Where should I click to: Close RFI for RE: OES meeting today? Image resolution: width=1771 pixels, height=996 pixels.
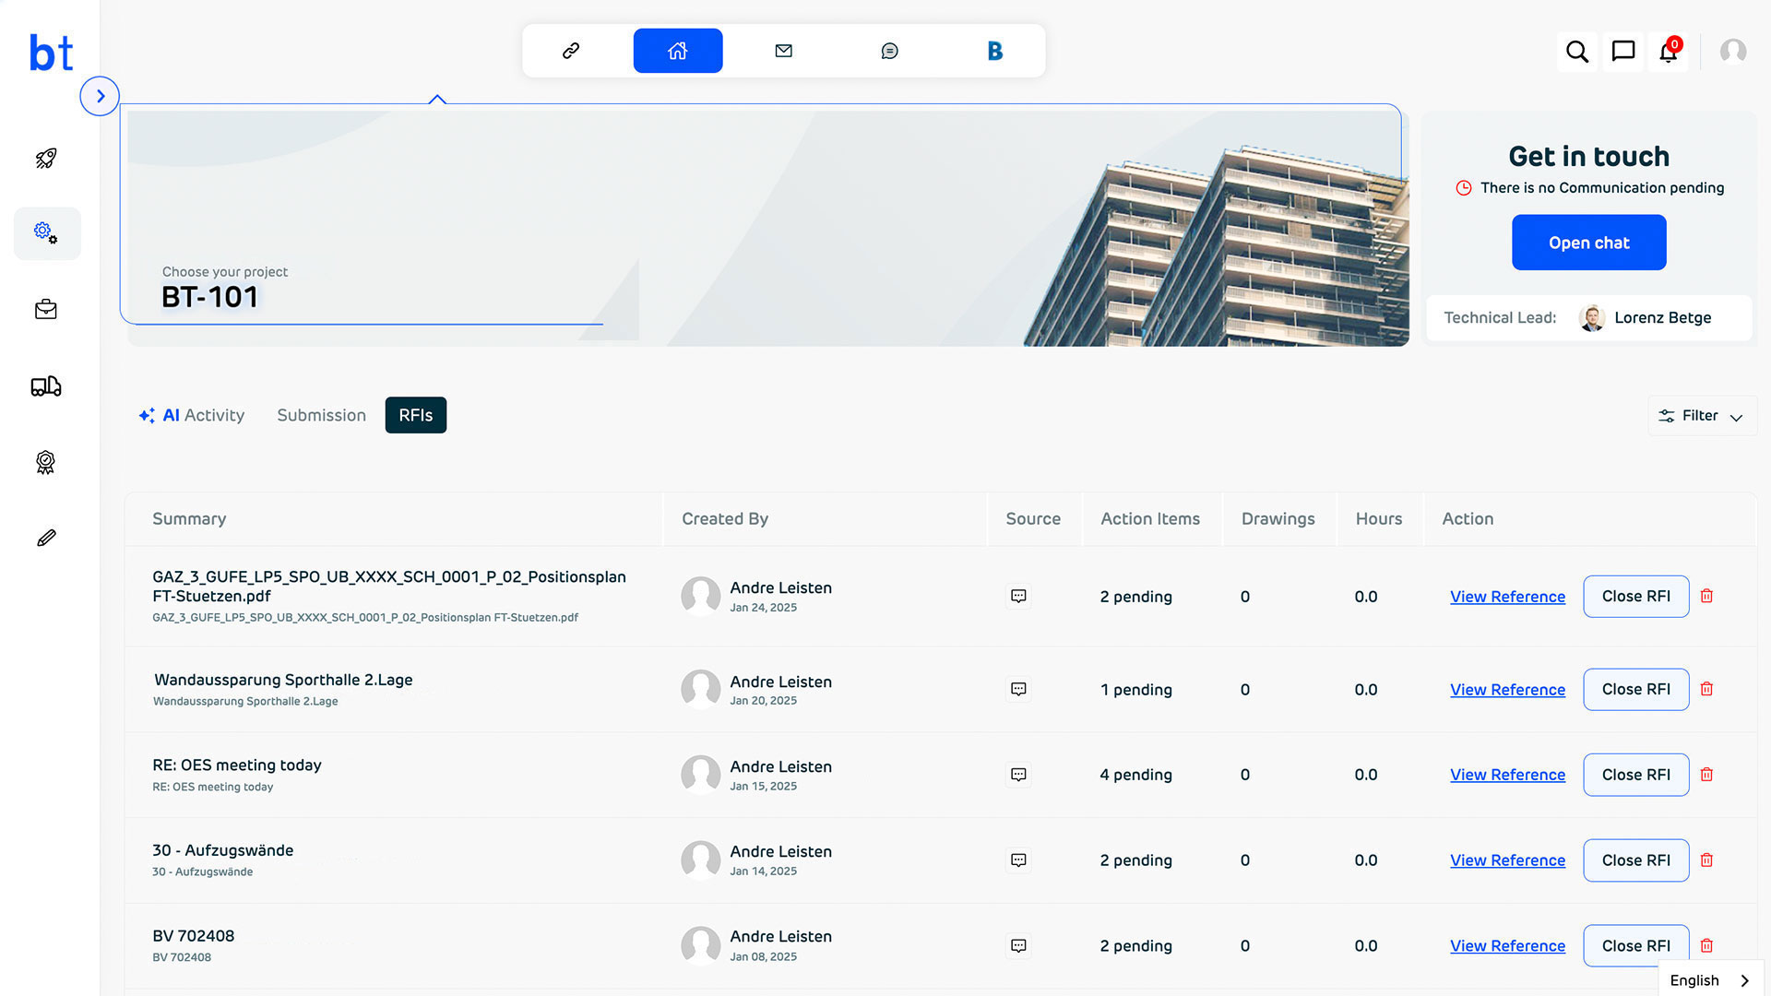point(1636,775)
